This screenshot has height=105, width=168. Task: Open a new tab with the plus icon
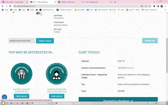[115, 2]
